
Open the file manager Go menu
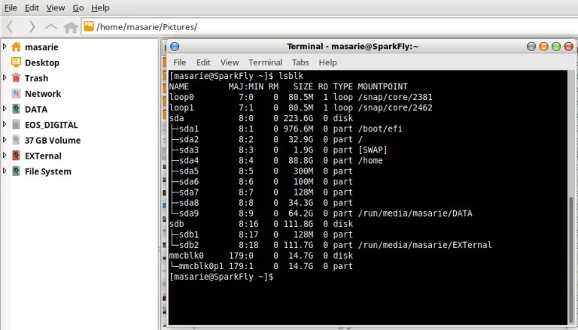[79, 8]
